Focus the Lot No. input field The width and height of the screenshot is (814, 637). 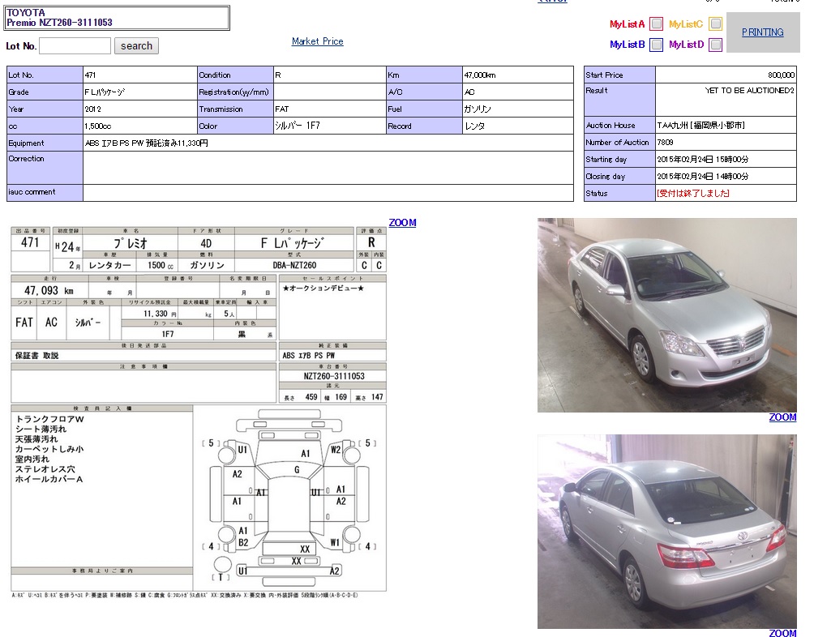(75, 46)
